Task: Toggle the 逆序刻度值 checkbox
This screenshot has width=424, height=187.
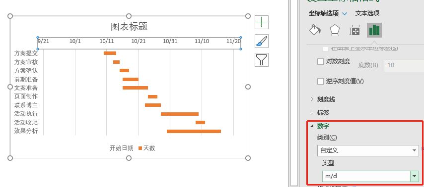Action: (320, 81)
